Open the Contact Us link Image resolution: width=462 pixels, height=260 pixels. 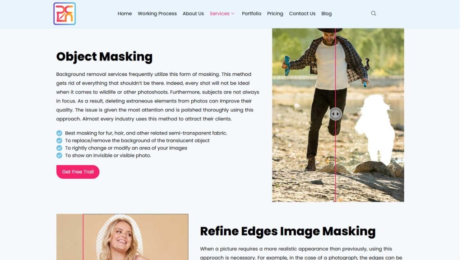pos(302,14)
